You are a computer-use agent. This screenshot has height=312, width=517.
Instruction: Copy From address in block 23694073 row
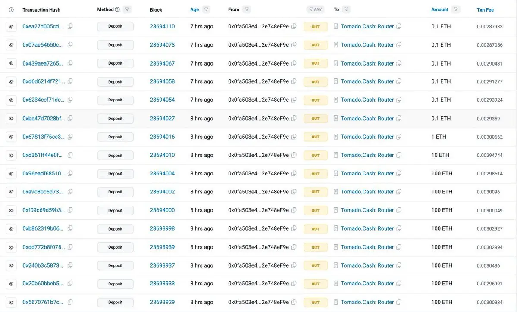pos(294,45)
